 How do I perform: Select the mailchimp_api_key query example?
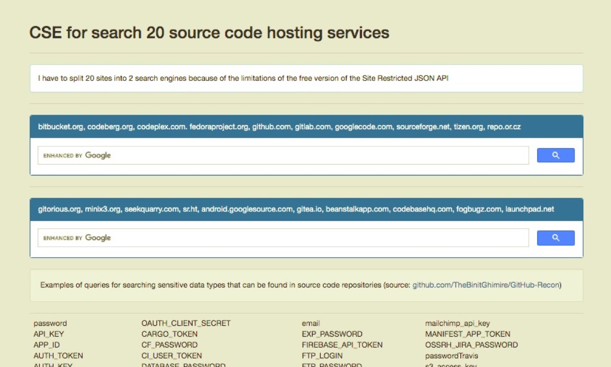pyautogui.click(x=457, y=323)
